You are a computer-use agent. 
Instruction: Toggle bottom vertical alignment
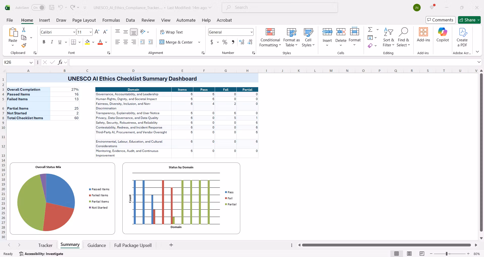(134, 32)
